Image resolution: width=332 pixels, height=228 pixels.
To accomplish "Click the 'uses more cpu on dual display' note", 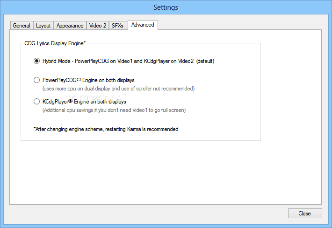I will pos(119,89).
